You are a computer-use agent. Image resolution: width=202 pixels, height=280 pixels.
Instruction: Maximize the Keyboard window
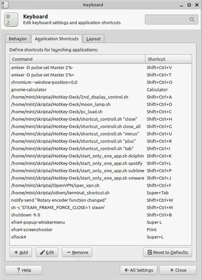point(189,5)
